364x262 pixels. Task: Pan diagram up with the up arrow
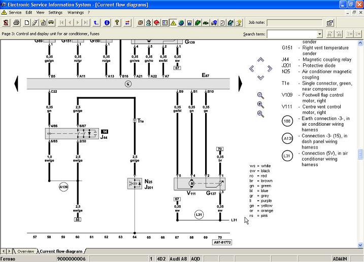pos(260,60)
